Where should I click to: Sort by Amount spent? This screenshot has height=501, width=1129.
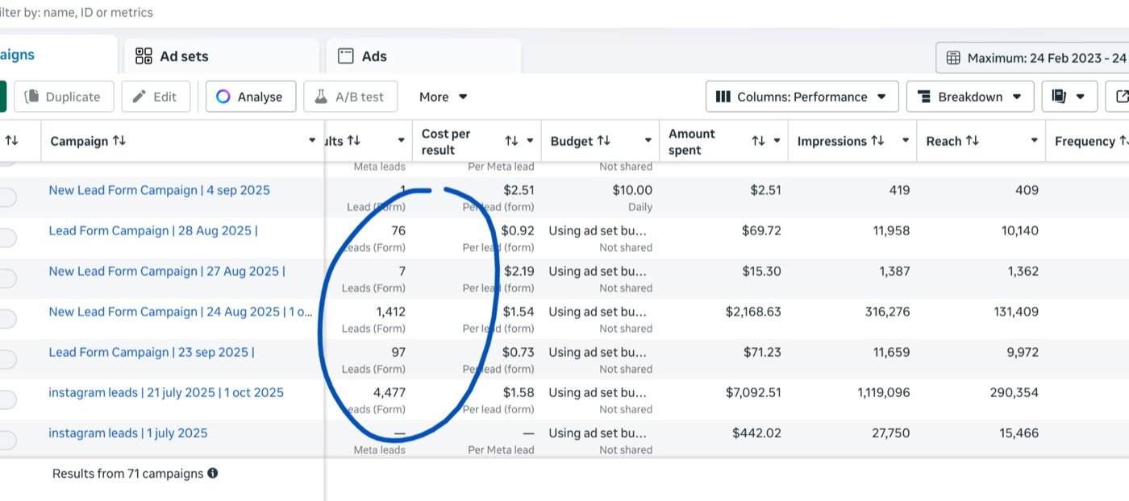(758, 141)
